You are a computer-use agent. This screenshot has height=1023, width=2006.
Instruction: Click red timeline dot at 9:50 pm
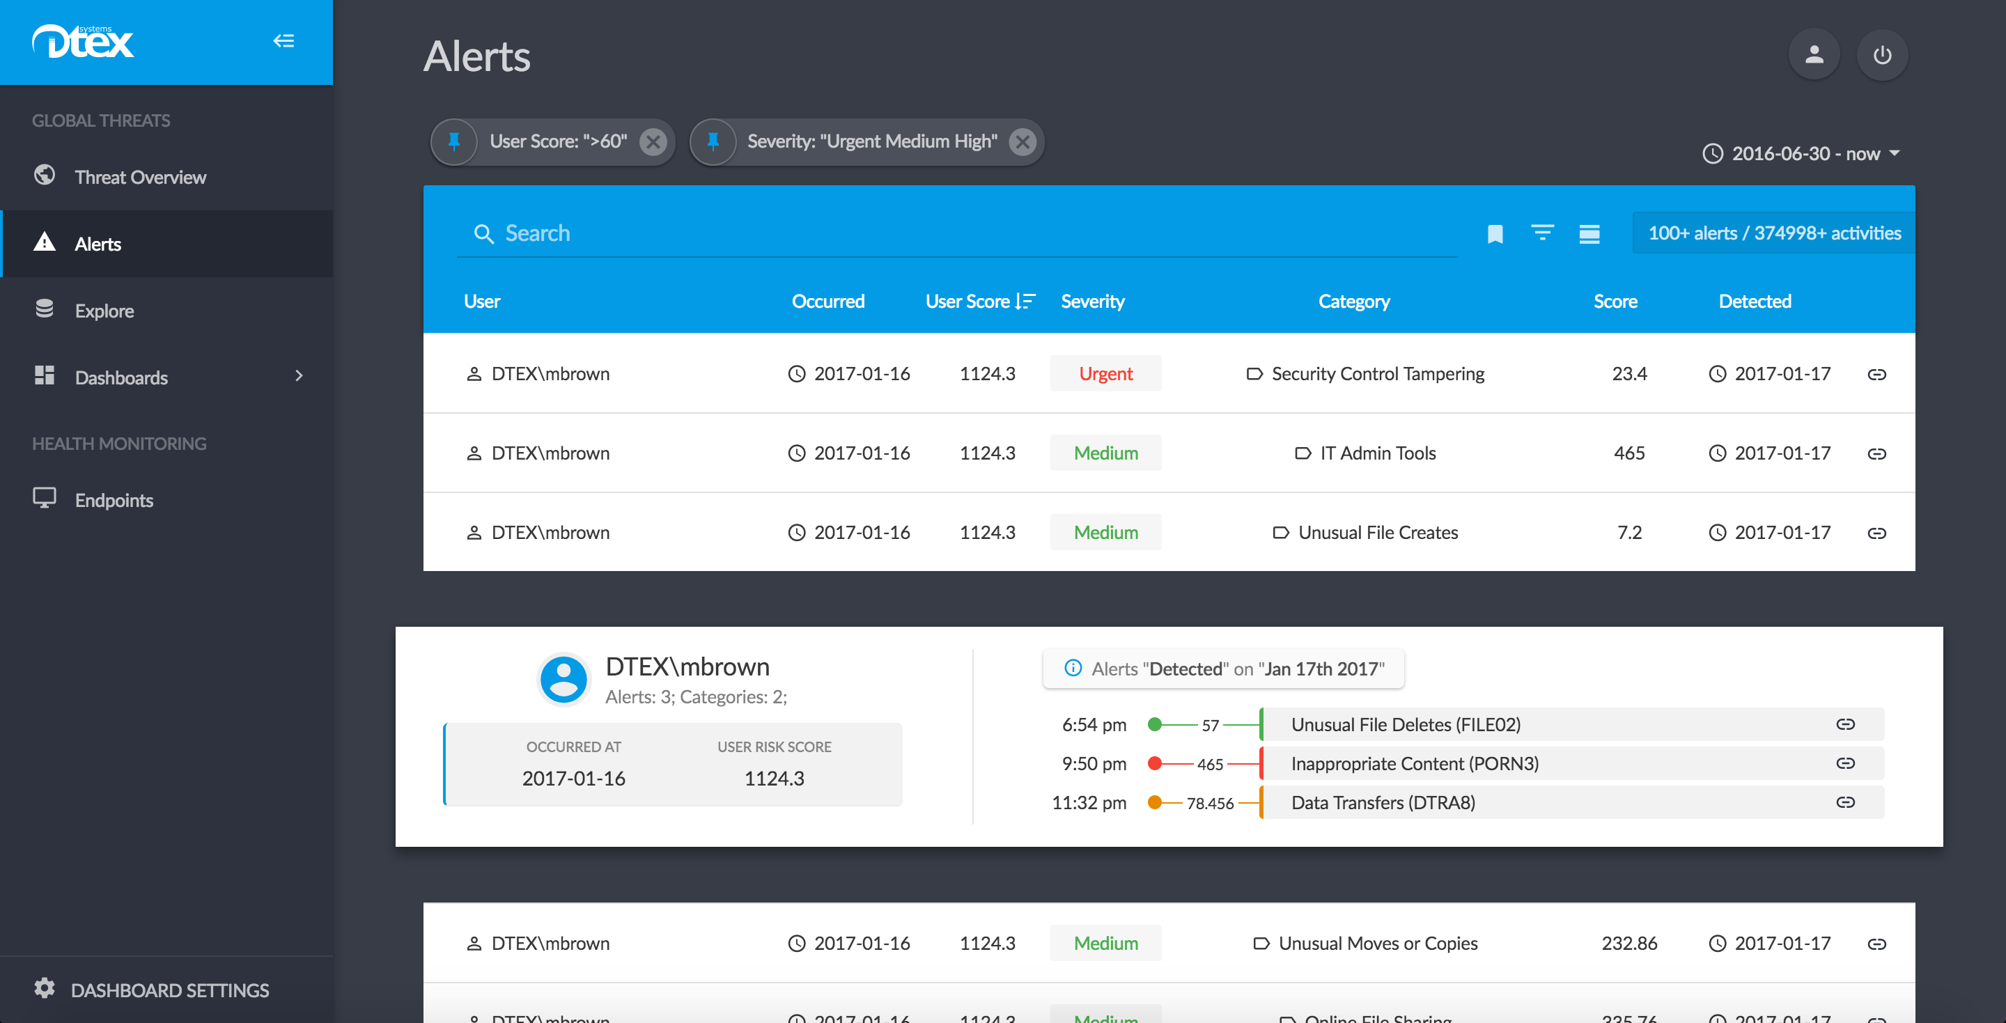click(x=1155, y=764)
